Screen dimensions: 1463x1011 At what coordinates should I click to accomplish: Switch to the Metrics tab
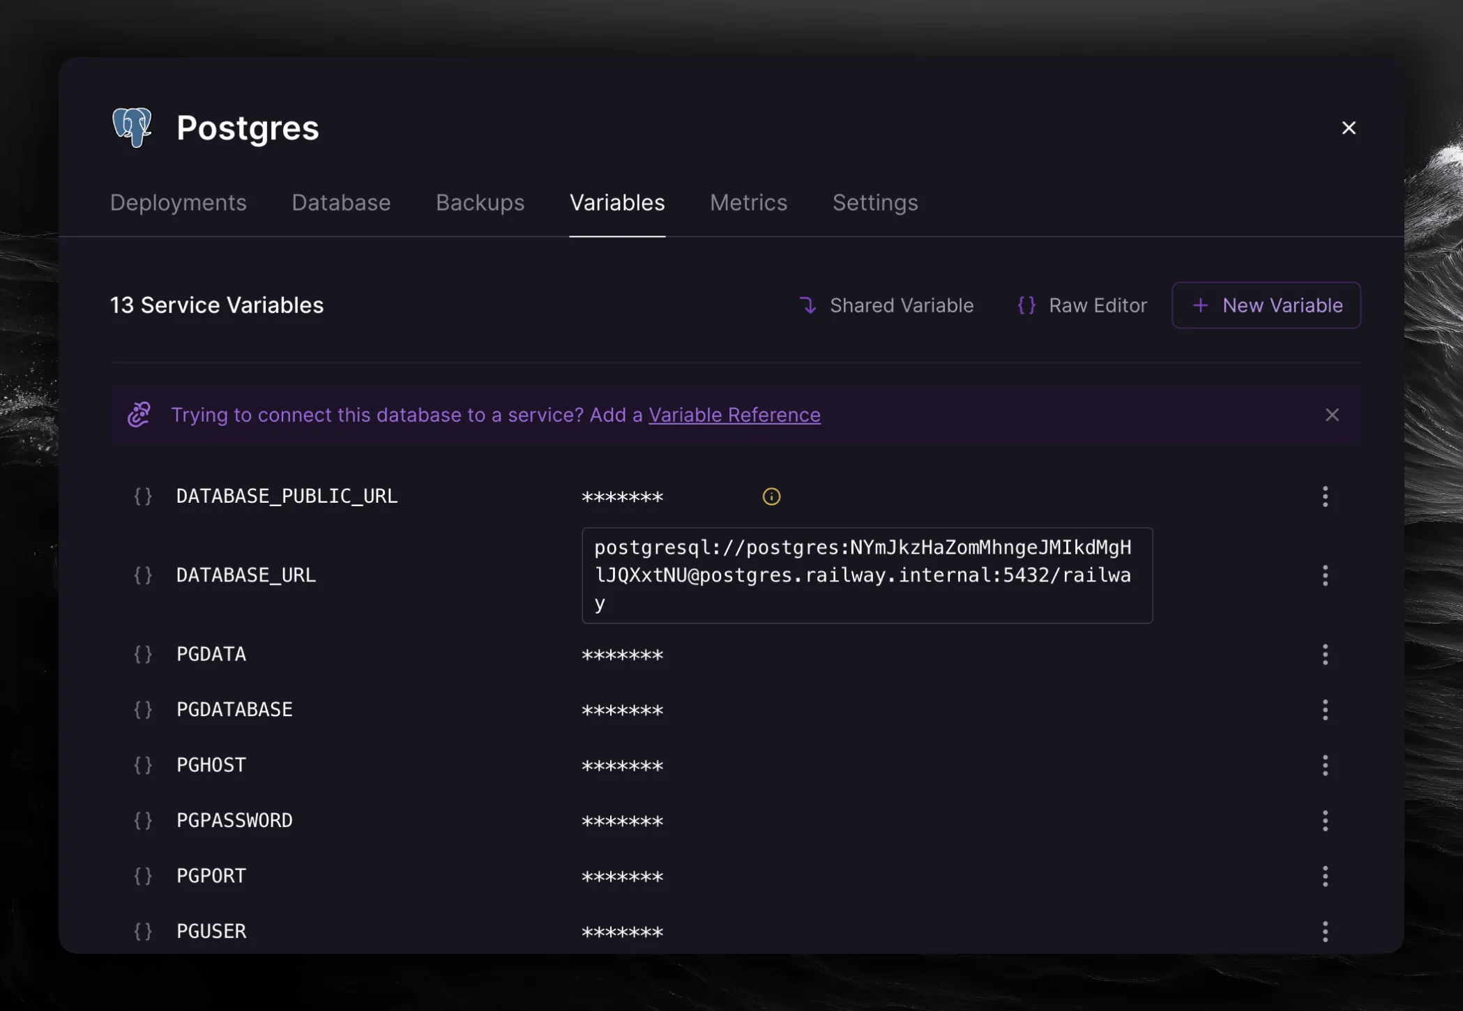coord(748,203)
